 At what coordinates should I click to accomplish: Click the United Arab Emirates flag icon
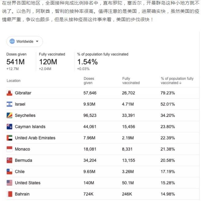(9, 138)
